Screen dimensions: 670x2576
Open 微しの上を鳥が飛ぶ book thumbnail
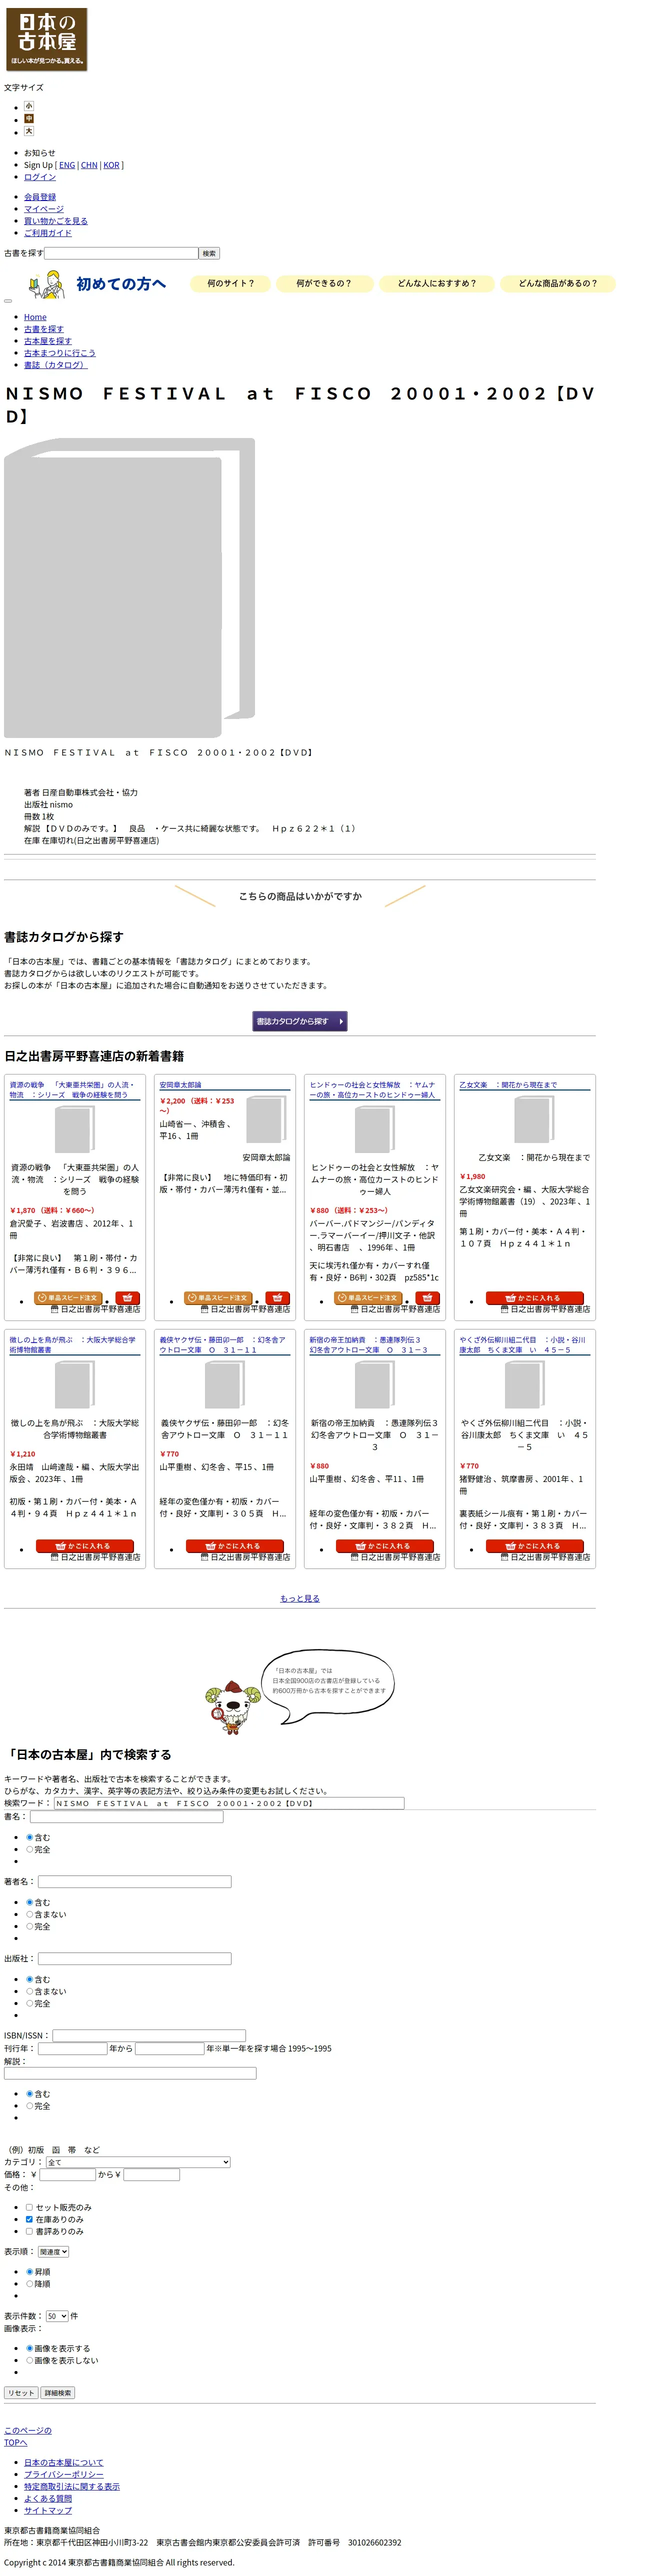pyautogui.click(x=74, y=1385)
